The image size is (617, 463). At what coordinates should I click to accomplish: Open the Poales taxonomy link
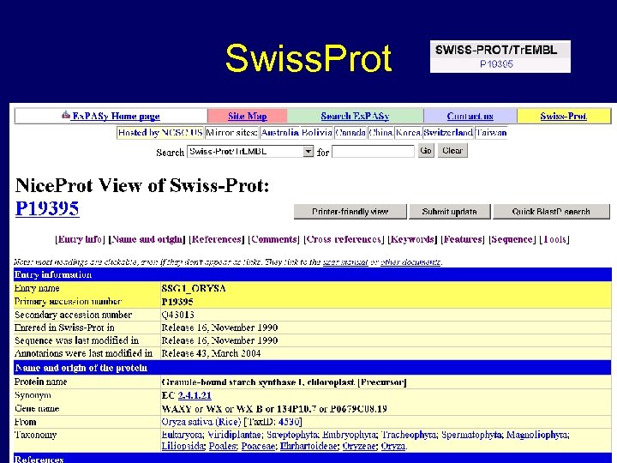click(222, 446)
